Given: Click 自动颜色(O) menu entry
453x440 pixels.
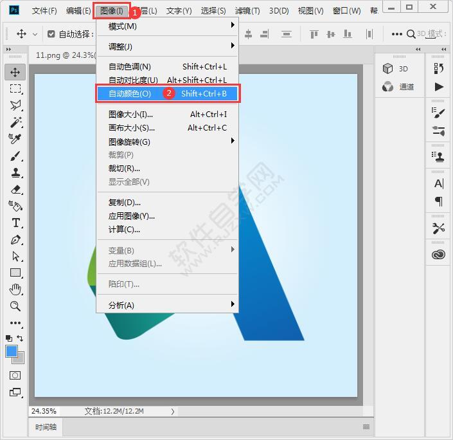Looking at the screenshot, I should click(167, 94).
